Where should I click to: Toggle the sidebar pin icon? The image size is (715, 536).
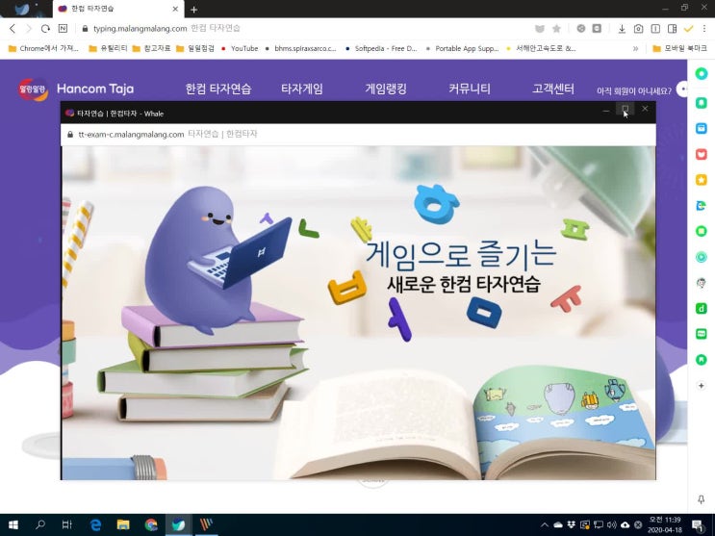(702, 499)
